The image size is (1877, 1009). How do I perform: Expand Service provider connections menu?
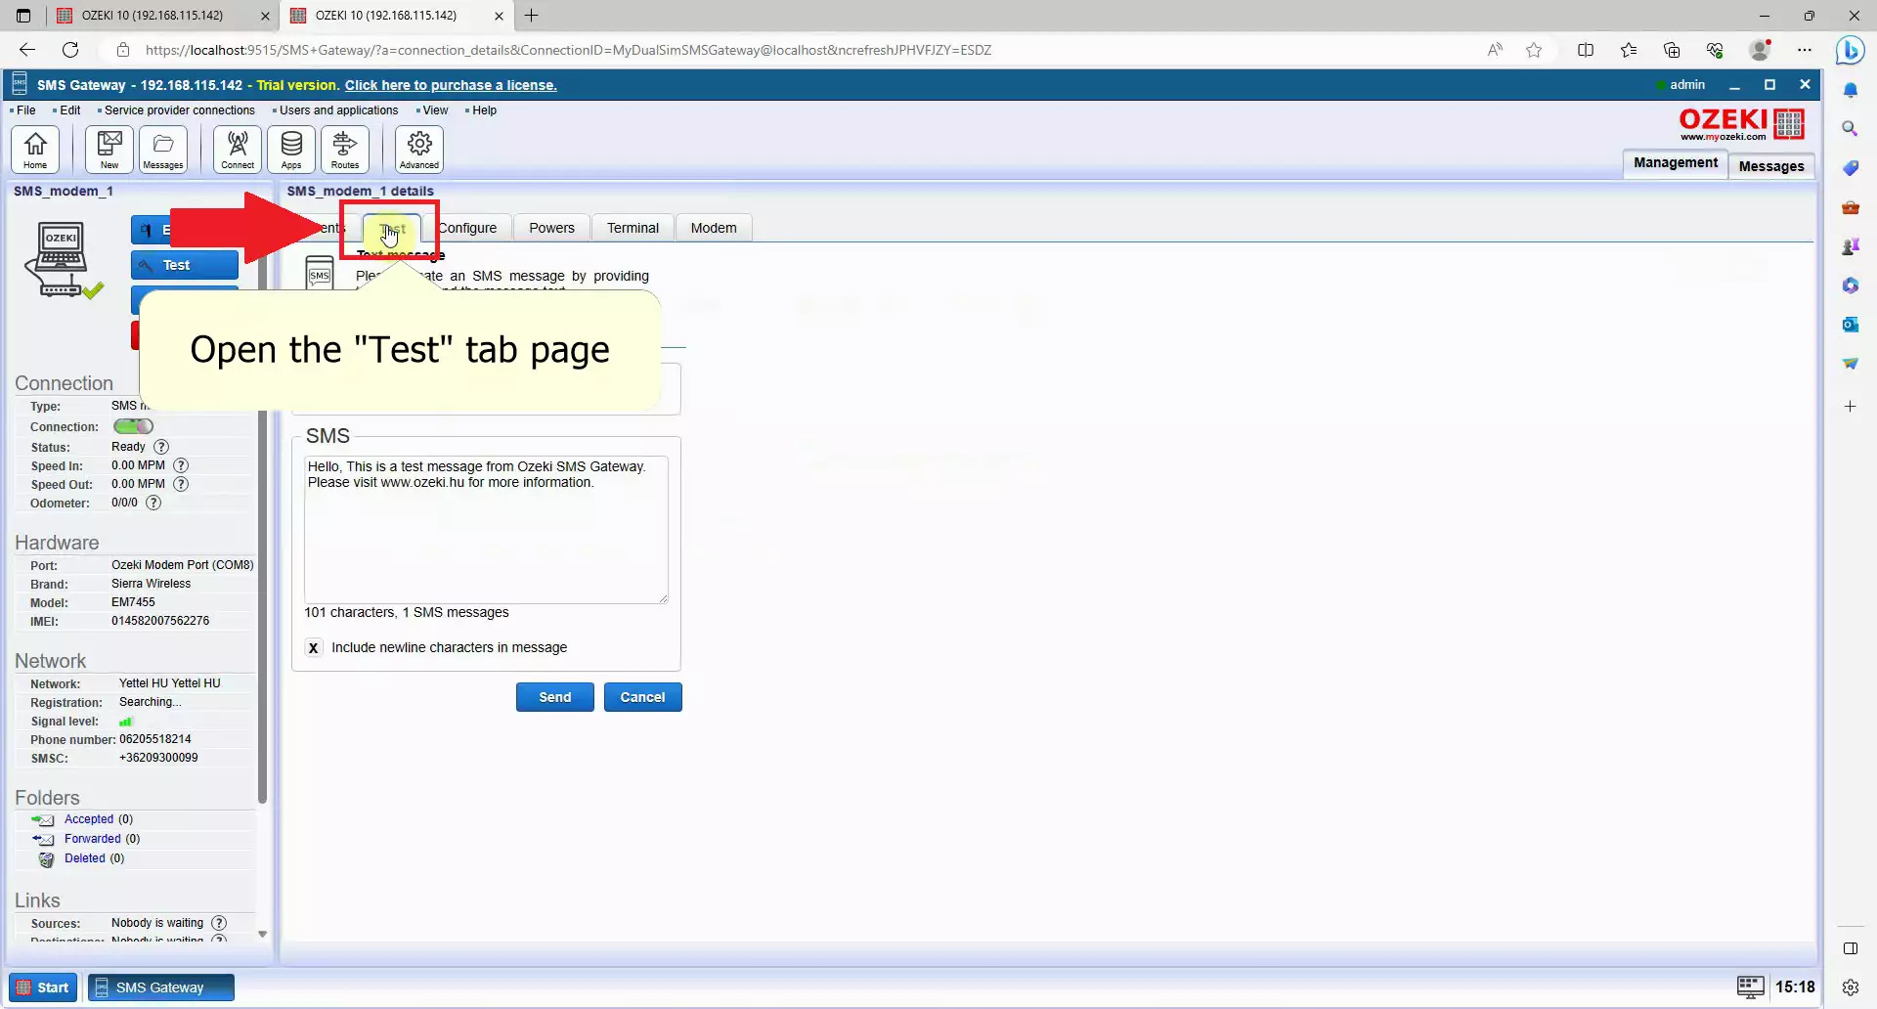[179, 110]
